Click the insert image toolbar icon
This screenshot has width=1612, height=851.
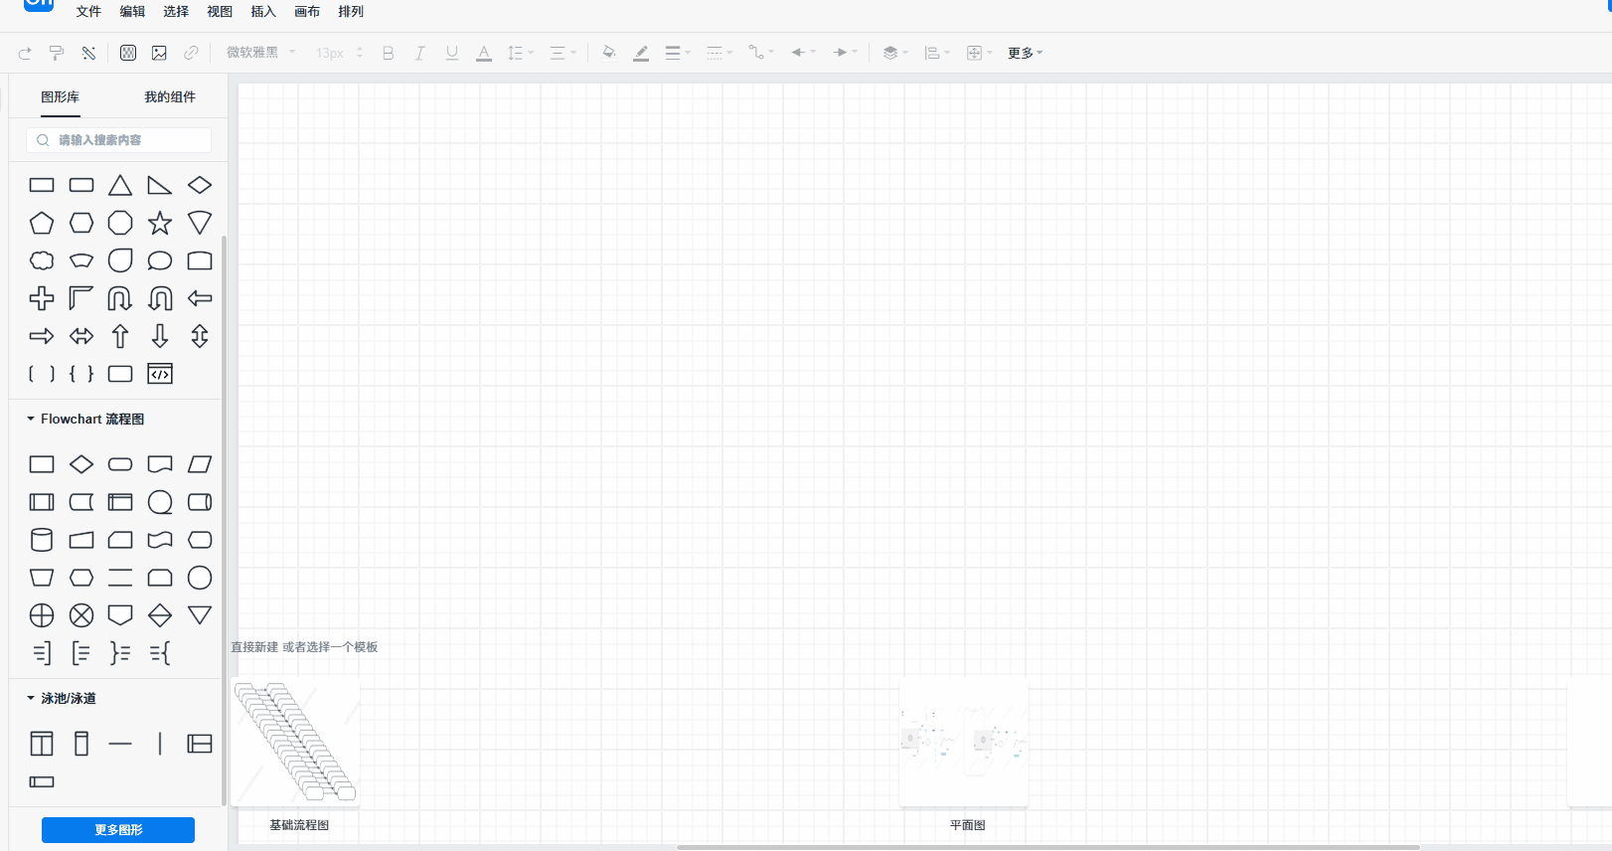click(x=159, y=53)
